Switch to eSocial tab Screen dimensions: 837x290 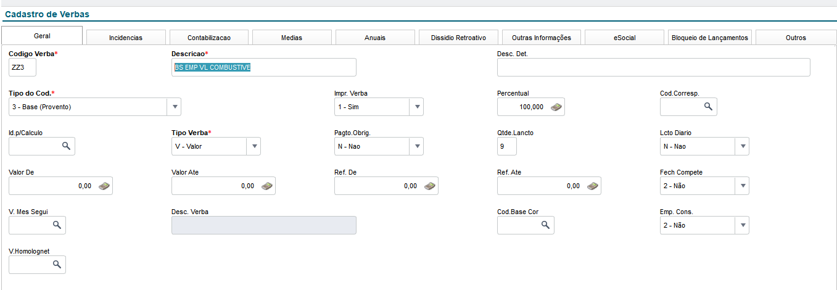coord(624,38)
